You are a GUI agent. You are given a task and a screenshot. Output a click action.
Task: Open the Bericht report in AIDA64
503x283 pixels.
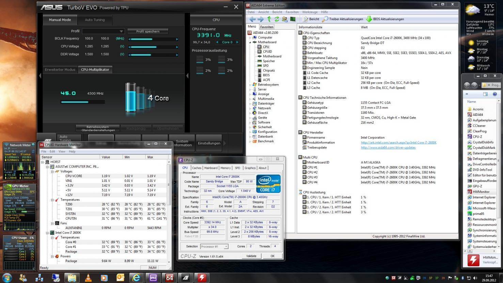[x=311, y=19]
